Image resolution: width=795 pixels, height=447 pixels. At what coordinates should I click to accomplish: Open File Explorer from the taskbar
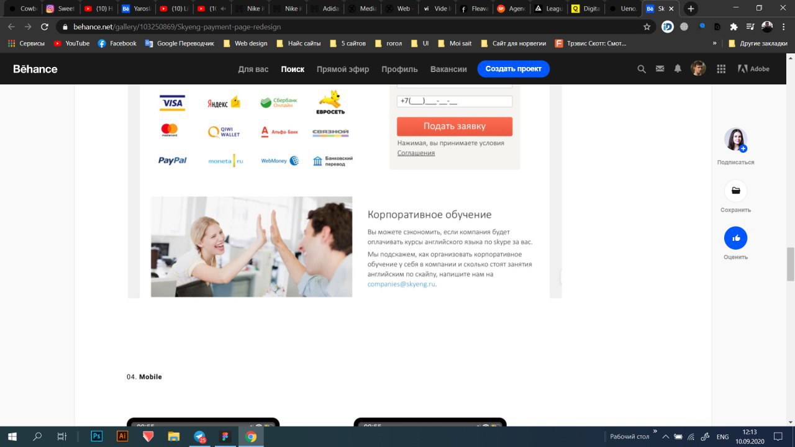tap(174, 436)
